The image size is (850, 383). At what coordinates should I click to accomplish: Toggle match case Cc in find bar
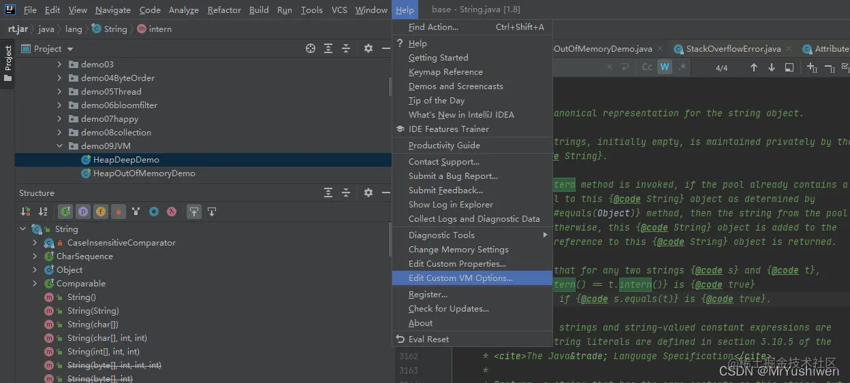(x=647, y=67)
